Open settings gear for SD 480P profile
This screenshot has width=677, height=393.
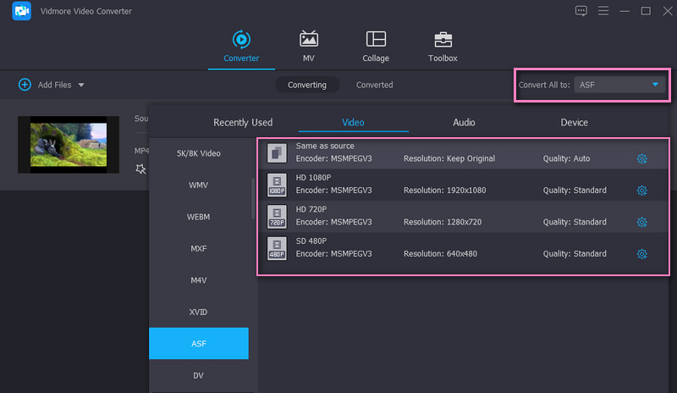[x=641, y=254]
